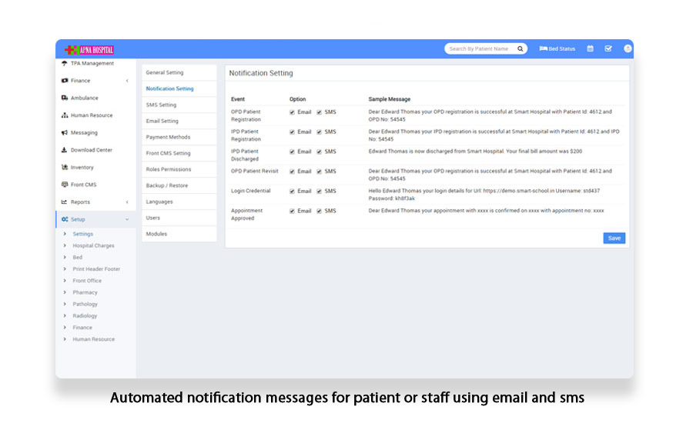Open Pathology setup link
Viewport: 693px width, 440px height.
85,304
